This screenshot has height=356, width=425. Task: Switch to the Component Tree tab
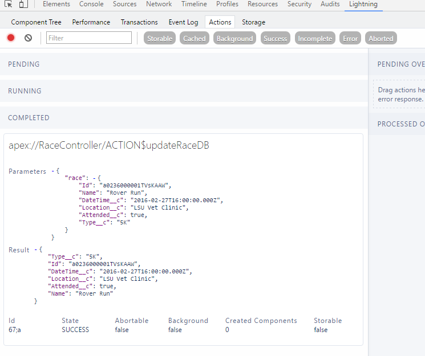37,22
